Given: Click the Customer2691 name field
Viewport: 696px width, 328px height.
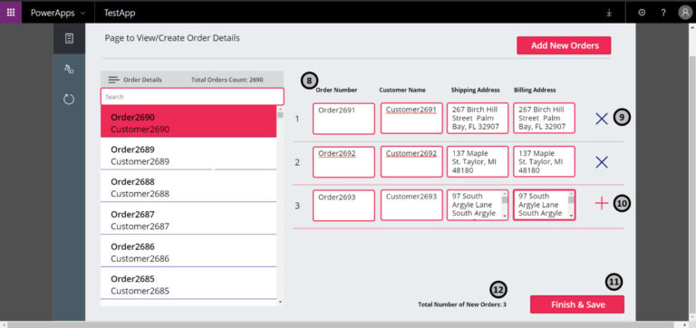Looking at the screenshot, I should click(411, 119).
